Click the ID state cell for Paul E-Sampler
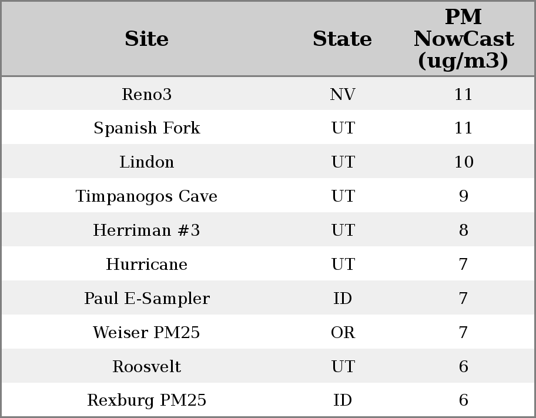536x418 pixels. [342, 299]
